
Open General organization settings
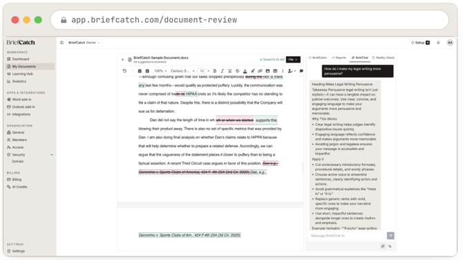pyautogui.click(x=30, y=133)
